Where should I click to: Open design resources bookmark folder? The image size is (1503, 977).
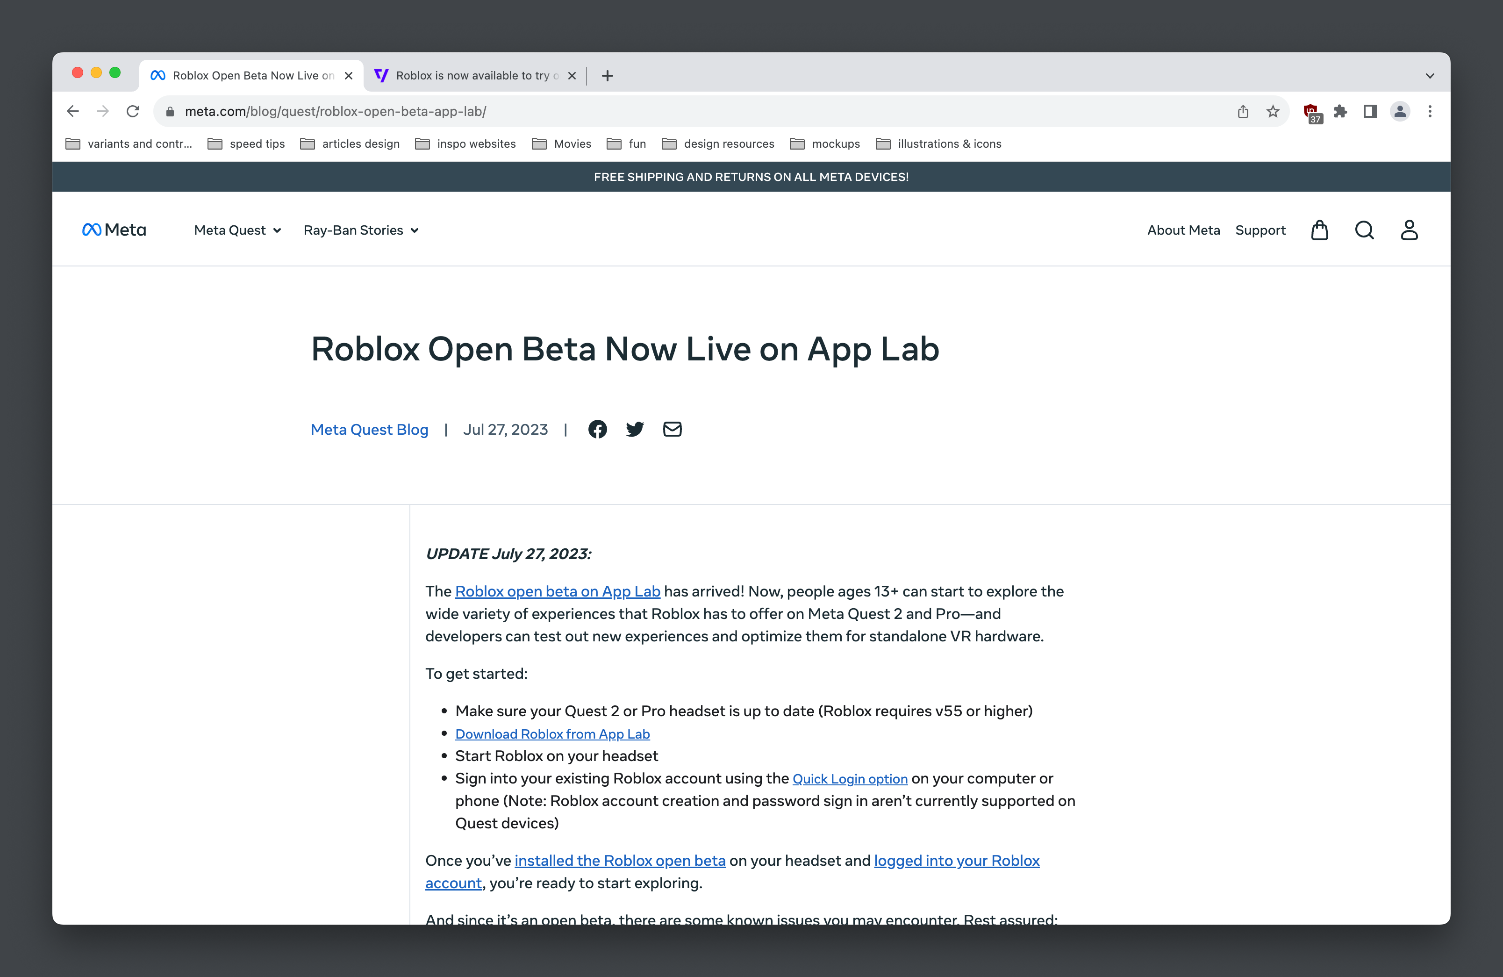click(x=718, y=144)
